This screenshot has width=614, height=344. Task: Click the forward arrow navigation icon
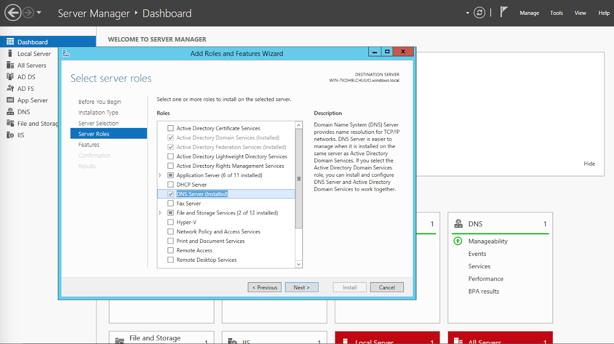pos(28,13)
